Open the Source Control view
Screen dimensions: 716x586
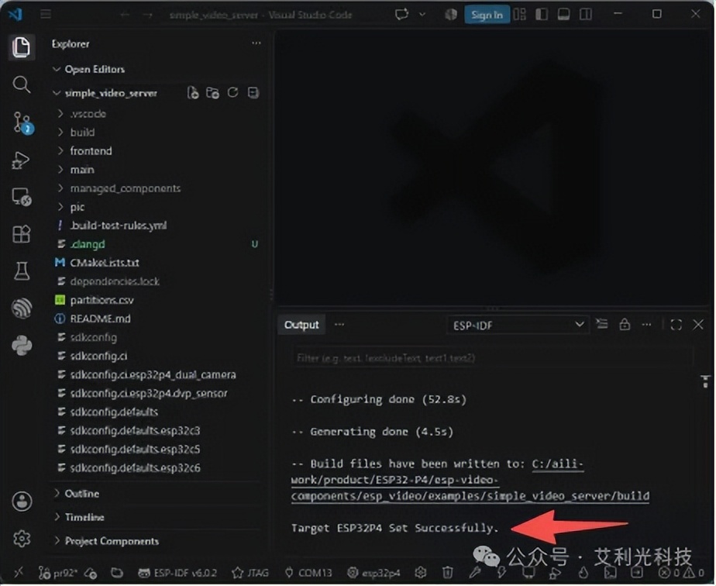tap(22, 122)
